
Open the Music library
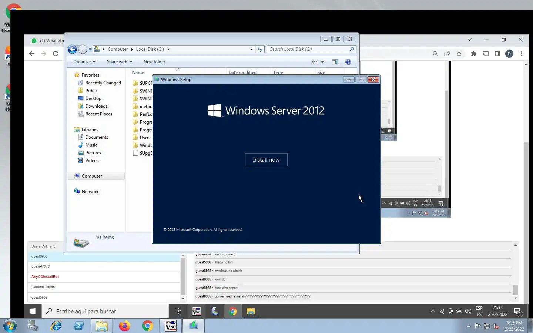[x=91, y=145]
